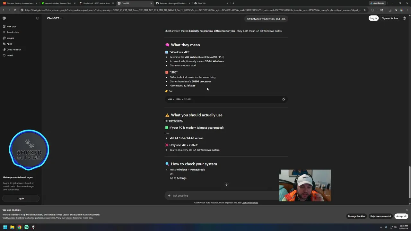The width and height of the screenshot is (411, 231).
Task: Click the browser address bar URL
Action: coord(193,10)
